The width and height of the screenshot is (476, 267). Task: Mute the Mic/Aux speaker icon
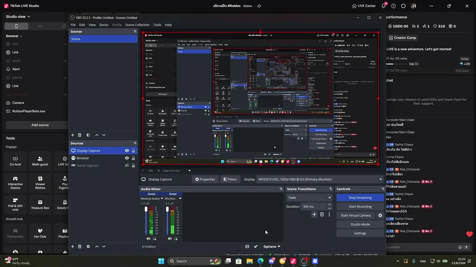point(170,238)
